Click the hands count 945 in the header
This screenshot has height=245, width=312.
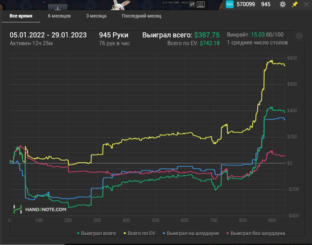pos(266,4)
